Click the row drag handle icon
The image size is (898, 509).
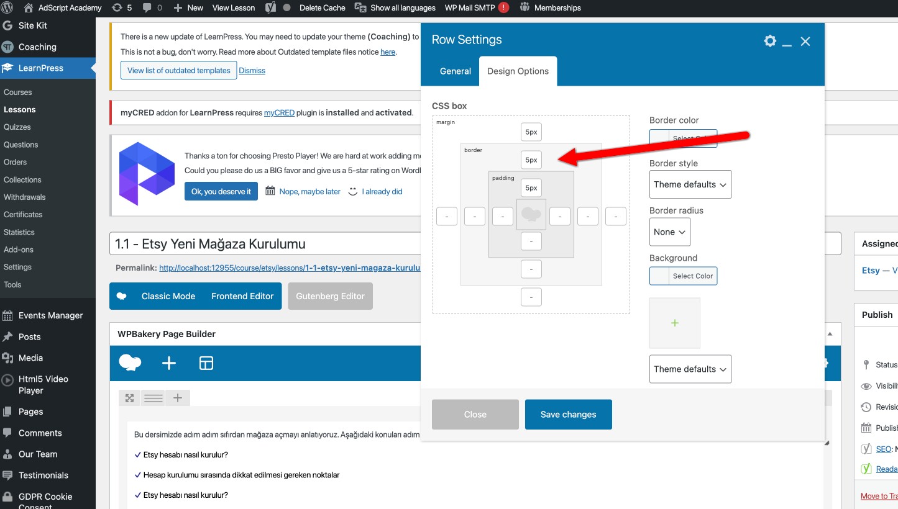(x=153, y=398)
